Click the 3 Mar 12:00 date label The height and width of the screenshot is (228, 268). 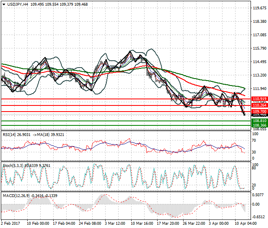click(115, 223)
